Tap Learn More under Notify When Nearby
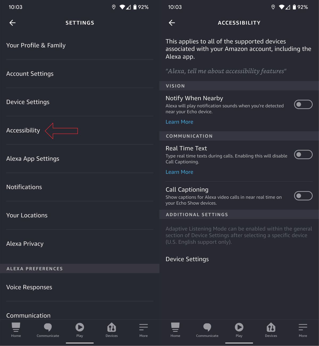The width and height of the screenshot is (319, 346). pos(179,122)
